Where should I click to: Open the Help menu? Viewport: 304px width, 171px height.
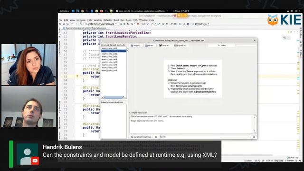(x=152, y=20)
